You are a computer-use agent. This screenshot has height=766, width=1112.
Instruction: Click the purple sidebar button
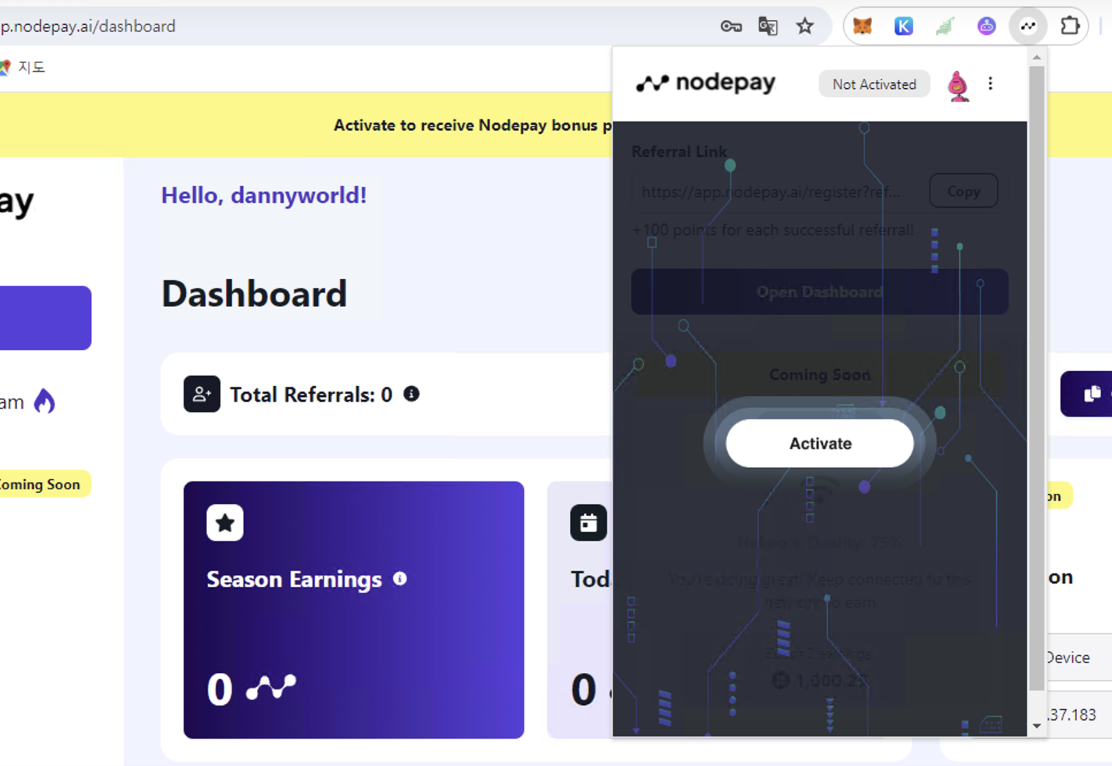[x=45, y=318]
